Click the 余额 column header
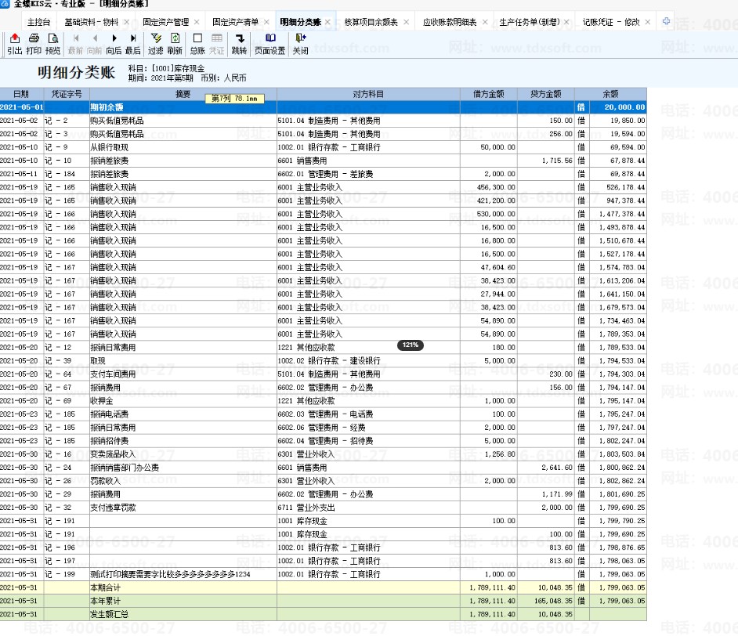Image resolution: width=738 pixels, height=636 pixels. pyautogui.click(x=610, y=94)
